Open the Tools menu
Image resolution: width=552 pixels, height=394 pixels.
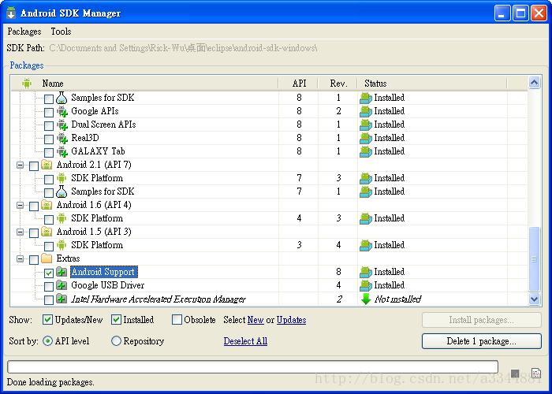61,32
